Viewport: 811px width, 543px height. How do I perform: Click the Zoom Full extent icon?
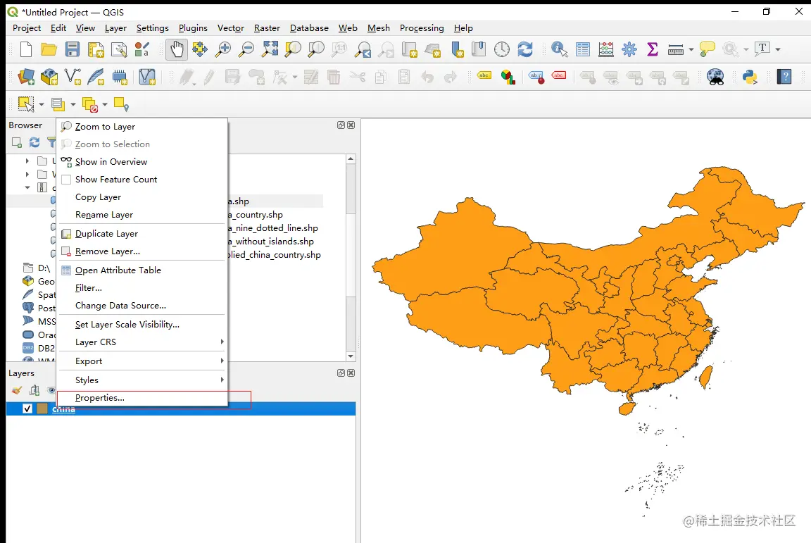[270, 50]
